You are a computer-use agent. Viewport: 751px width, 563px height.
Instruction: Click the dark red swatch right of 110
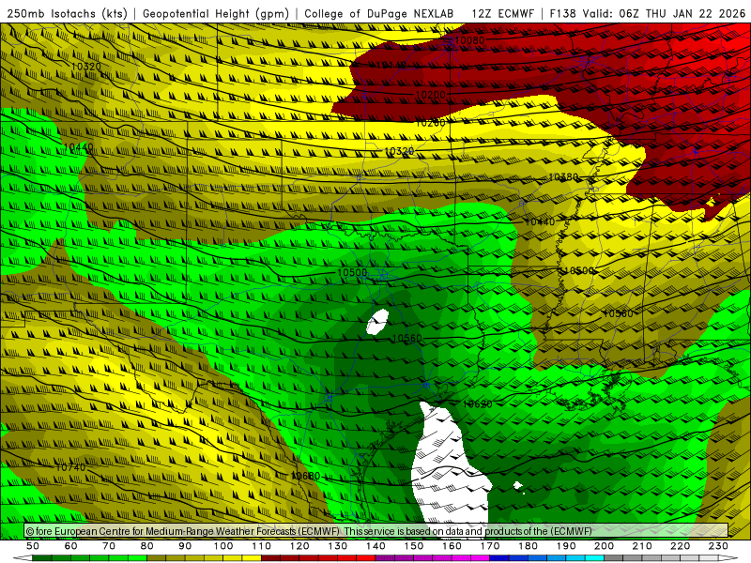[271, 558]
